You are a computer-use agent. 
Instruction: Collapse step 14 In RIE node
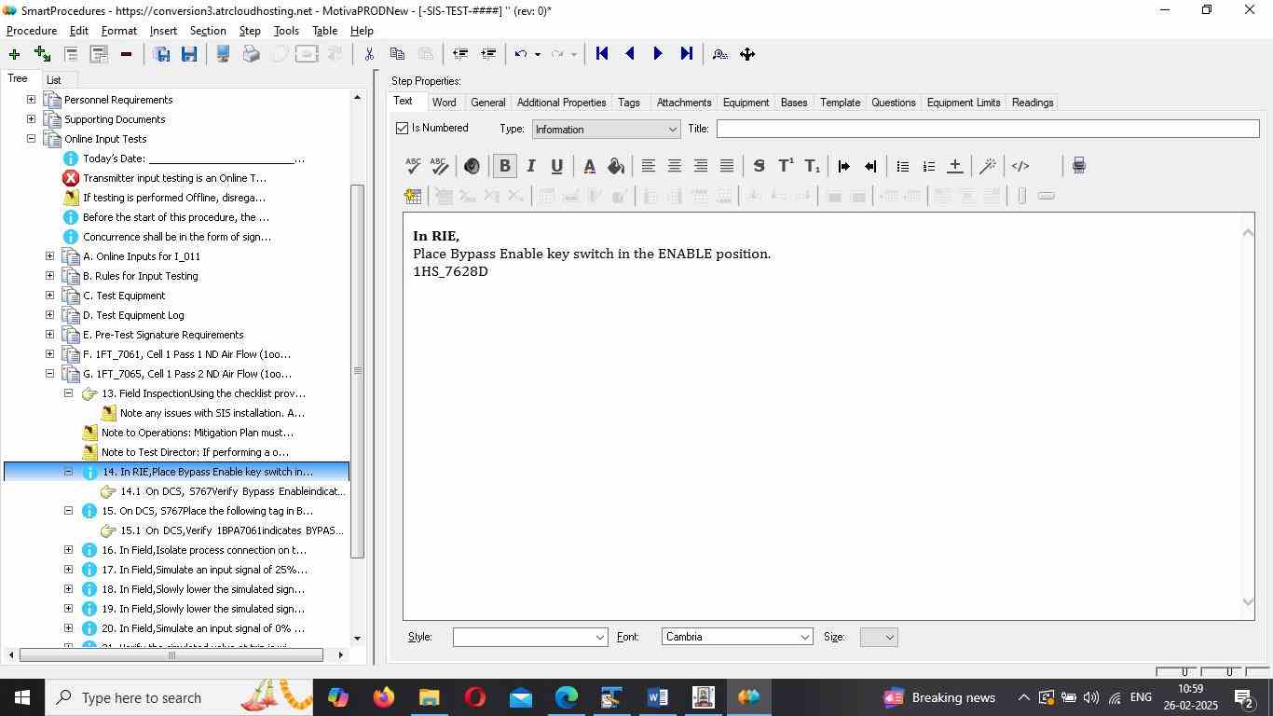click(68, 472)
